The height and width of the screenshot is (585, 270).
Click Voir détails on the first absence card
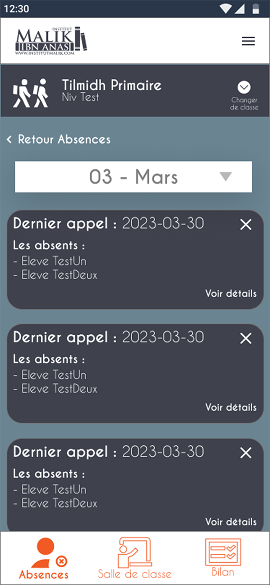230,294
